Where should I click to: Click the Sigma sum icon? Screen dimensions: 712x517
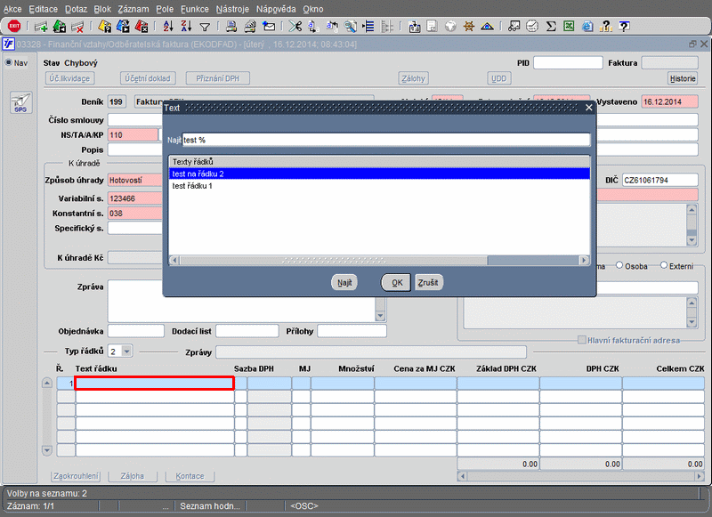click(x=551, y=26)
